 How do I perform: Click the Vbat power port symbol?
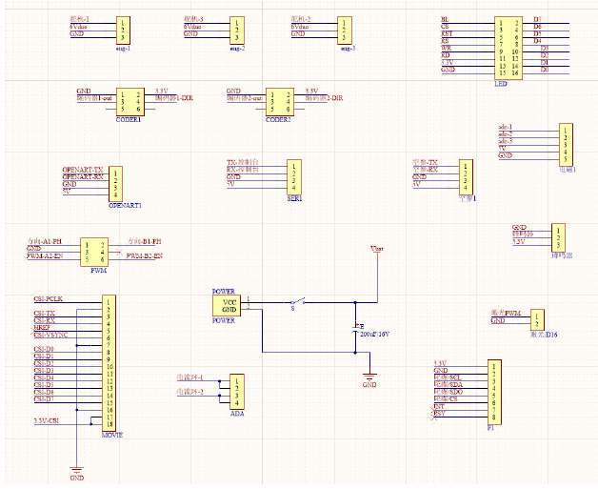pos(377,251)
